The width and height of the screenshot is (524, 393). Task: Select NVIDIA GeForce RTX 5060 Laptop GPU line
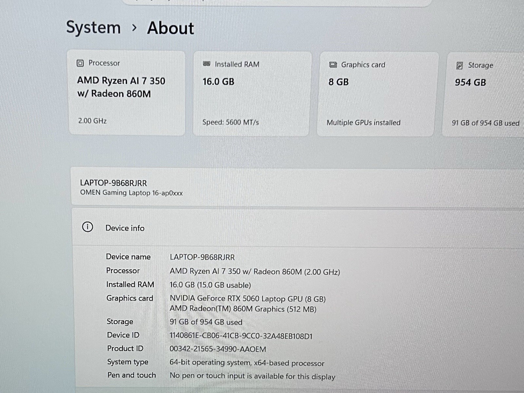tap(248, 299)
